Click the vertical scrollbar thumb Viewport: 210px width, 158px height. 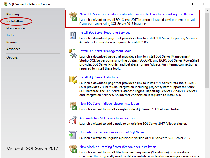click(x=207, y=50)
